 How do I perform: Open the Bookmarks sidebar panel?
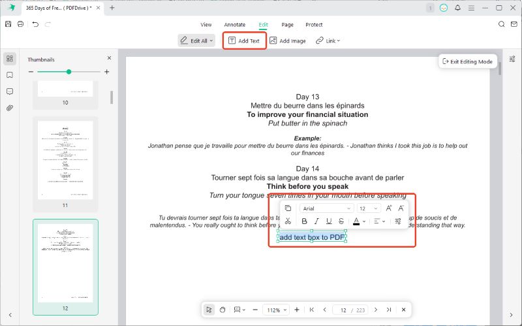pyautogui.click(x=10, y=75)
